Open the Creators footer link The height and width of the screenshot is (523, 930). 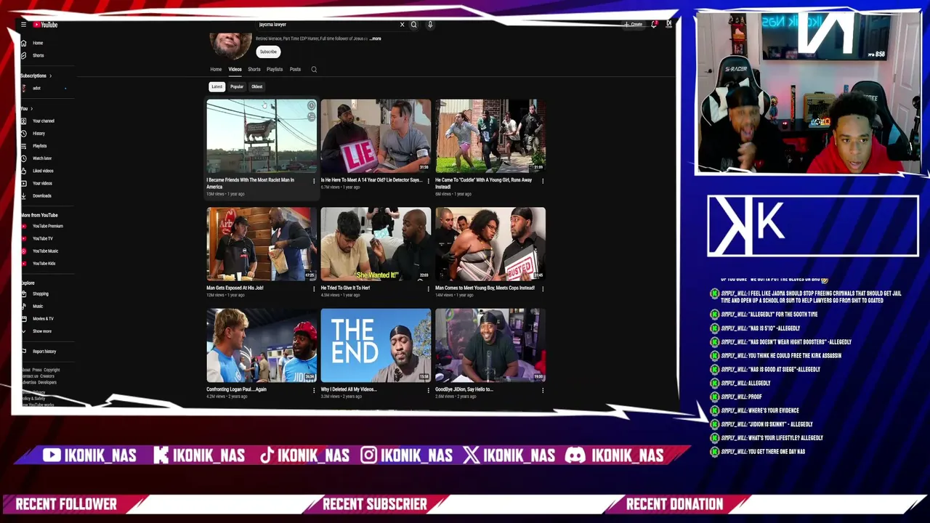(47, 376)
